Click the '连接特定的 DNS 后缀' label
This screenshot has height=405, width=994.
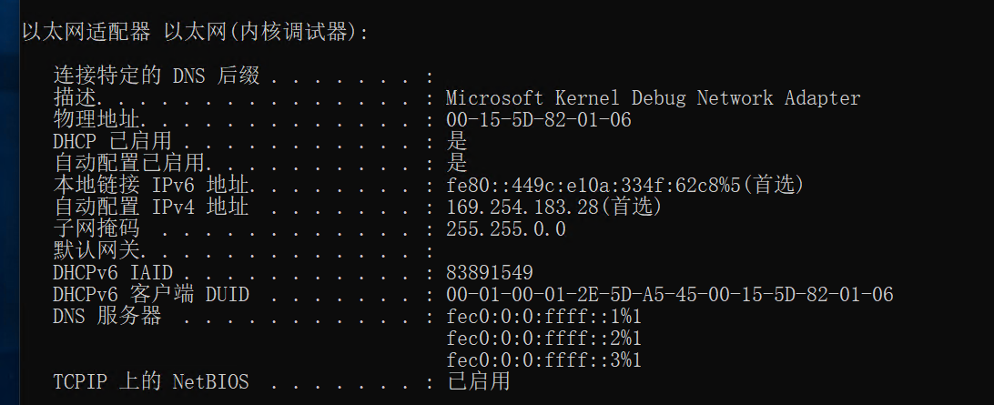tap(157, 76)
